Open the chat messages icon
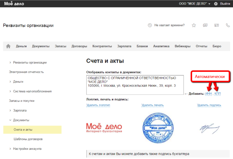 click(205, 25)
